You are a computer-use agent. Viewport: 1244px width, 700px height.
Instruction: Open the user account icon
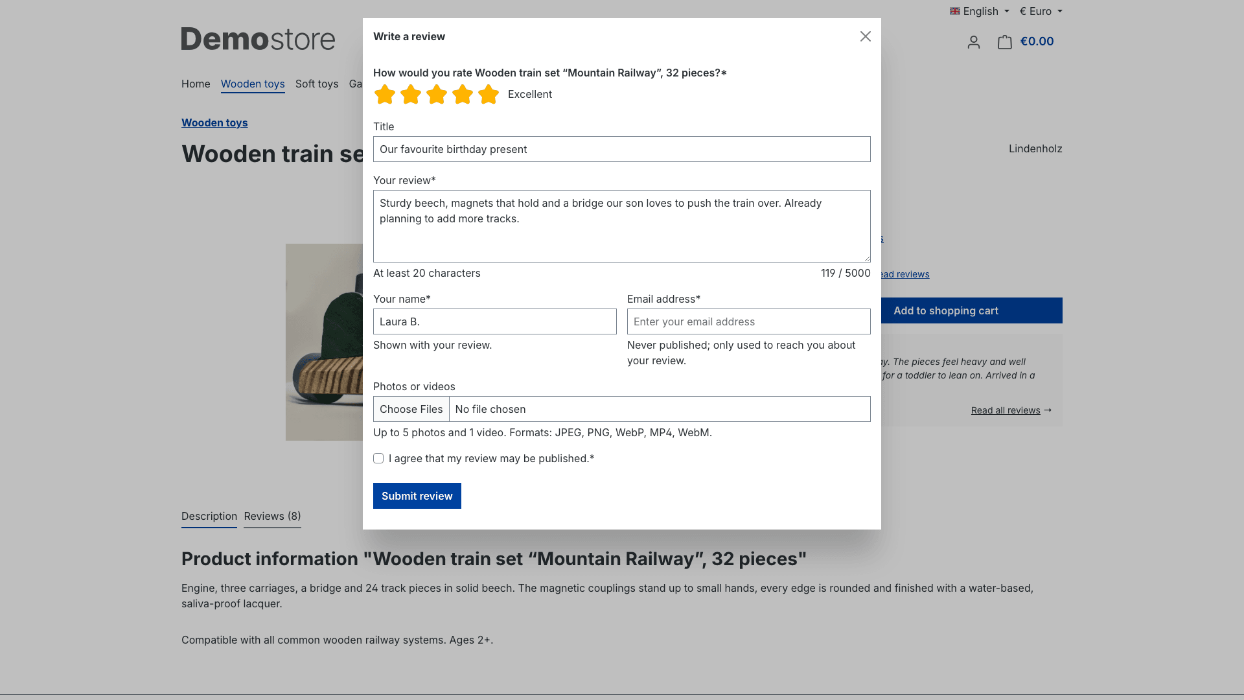[x=974, y=42]
